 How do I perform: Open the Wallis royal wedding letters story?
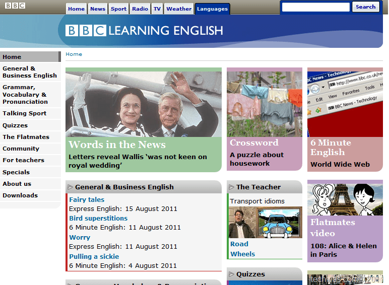pos(138,161)
